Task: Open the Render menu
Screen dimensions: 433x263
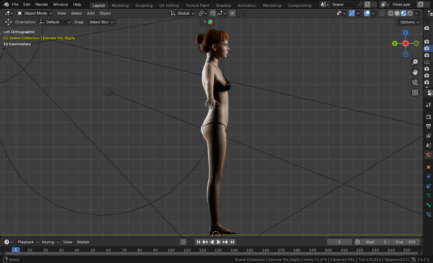Action: [x=42, y=4]
